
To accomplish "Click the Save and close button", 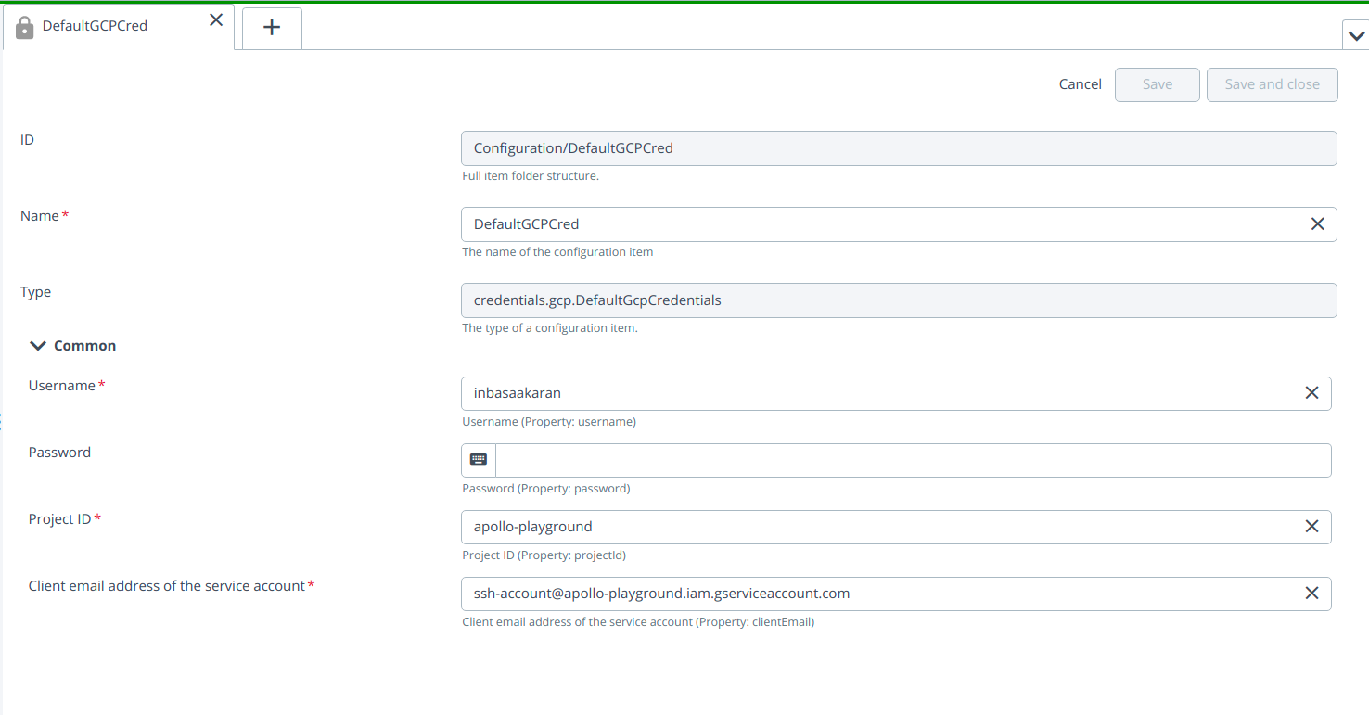I will click(1273, 84).
